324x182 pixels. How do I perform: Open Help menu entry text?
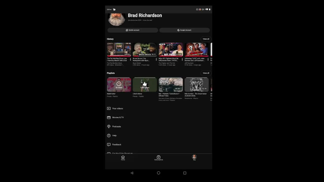coord(114,135)
